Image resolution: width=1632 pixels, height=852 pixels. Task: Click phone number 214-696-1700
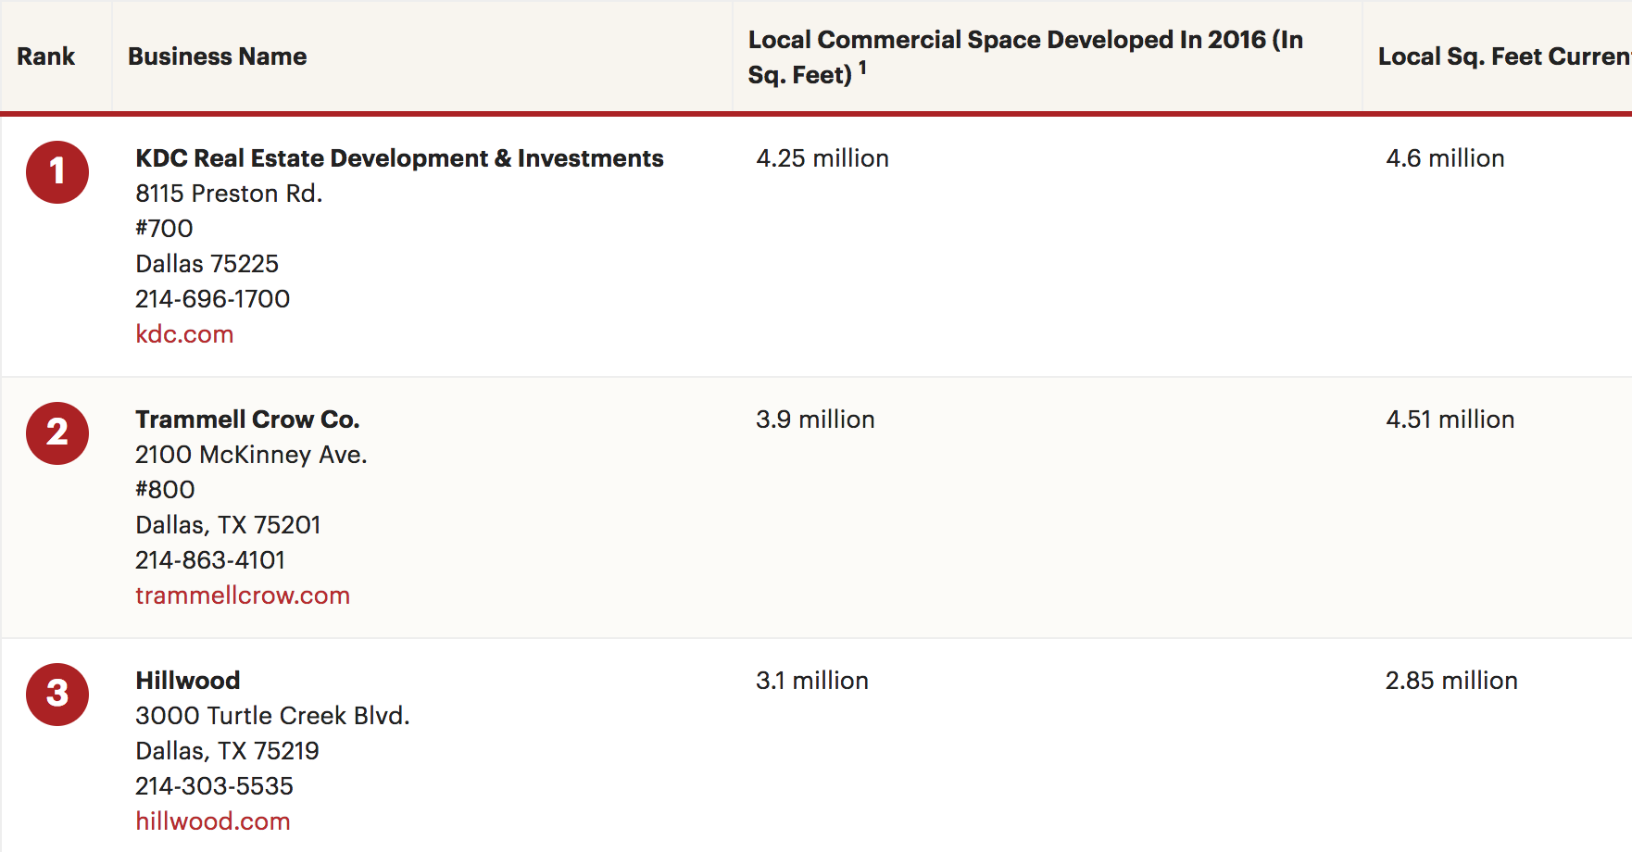click(213, 299)
